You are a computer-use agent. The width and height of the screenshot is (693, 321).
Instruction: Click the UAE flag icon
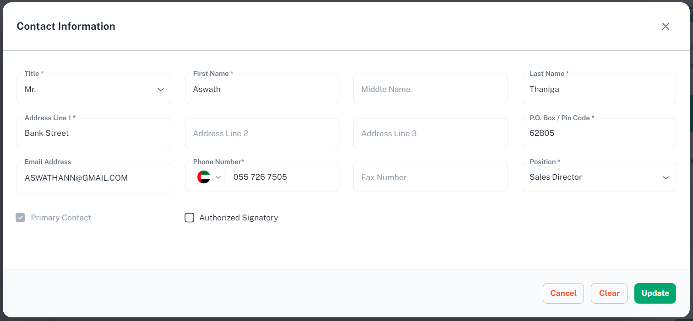click(x=204, y=177)
